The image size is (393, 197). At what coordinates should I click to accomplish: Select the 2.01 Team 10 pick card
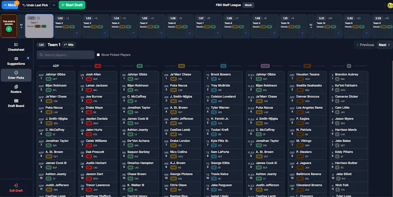pos(329,26)
